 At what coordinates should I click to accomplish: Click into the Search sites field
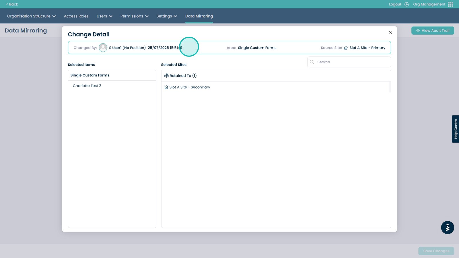[352, 62]
